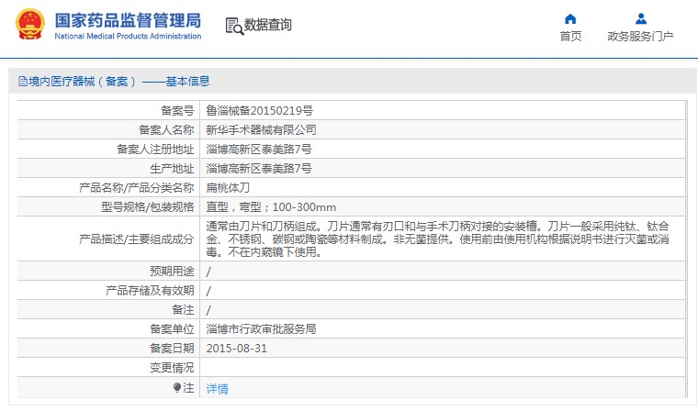
Task: Select product name 扁桃体刀
Action: coord(228,188)
